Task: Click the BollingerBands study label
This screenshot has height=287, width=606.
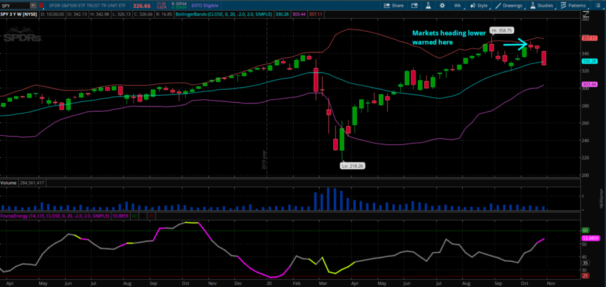Action: click(x=223, y=14)
